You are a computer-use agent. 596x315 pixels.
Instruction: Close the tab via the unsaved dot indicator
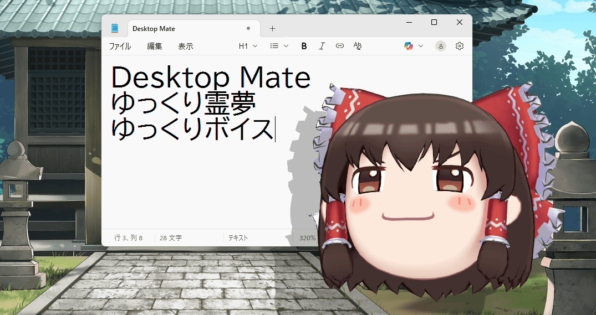(x=248, y=28)
